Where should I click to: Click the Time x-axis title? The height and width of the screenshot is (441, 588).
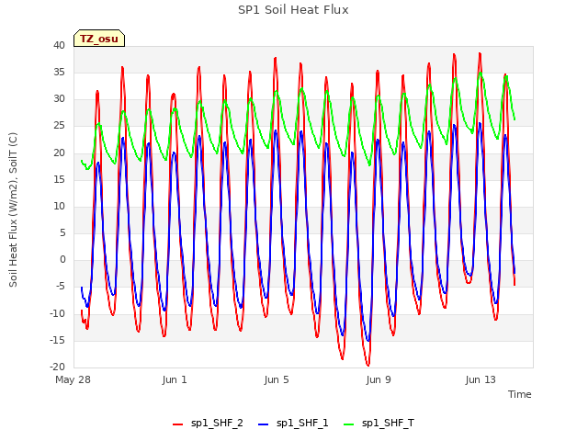pyautogui.click(x=520, y=394)
